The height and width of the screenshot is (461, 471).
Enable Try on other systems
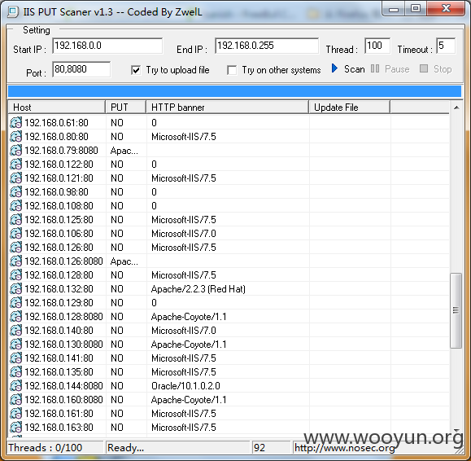click(232, 70)
